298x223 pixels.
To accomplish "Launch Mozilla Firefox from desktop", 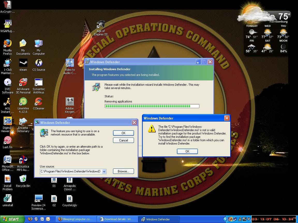I will coord(8,47).
